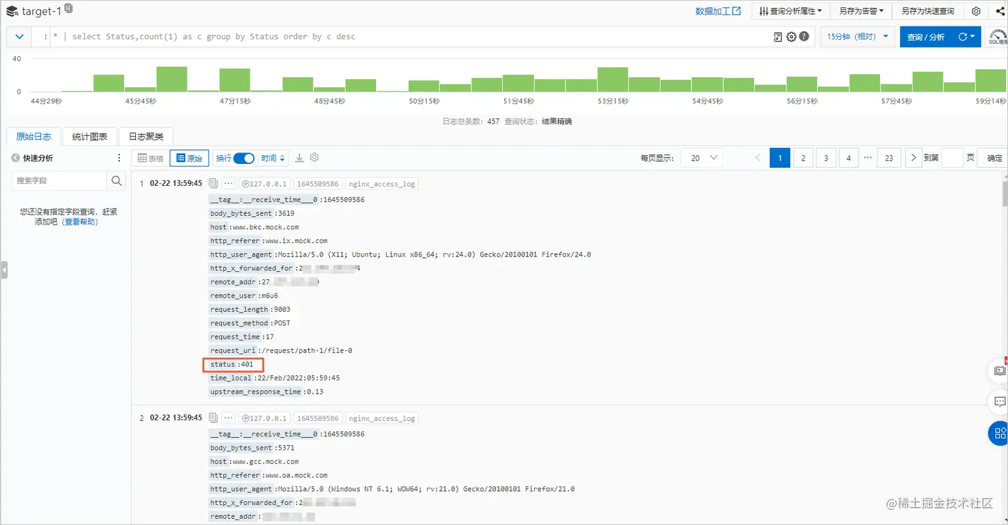Click the 确定 page jump button
1008x525 pixels.
[994, 158]
